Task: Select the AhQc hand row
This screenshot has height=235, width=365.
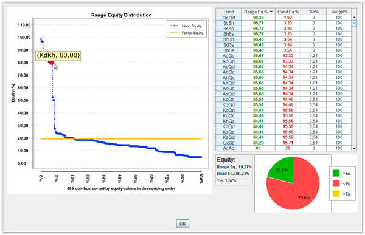Action: tap(283, 77)
